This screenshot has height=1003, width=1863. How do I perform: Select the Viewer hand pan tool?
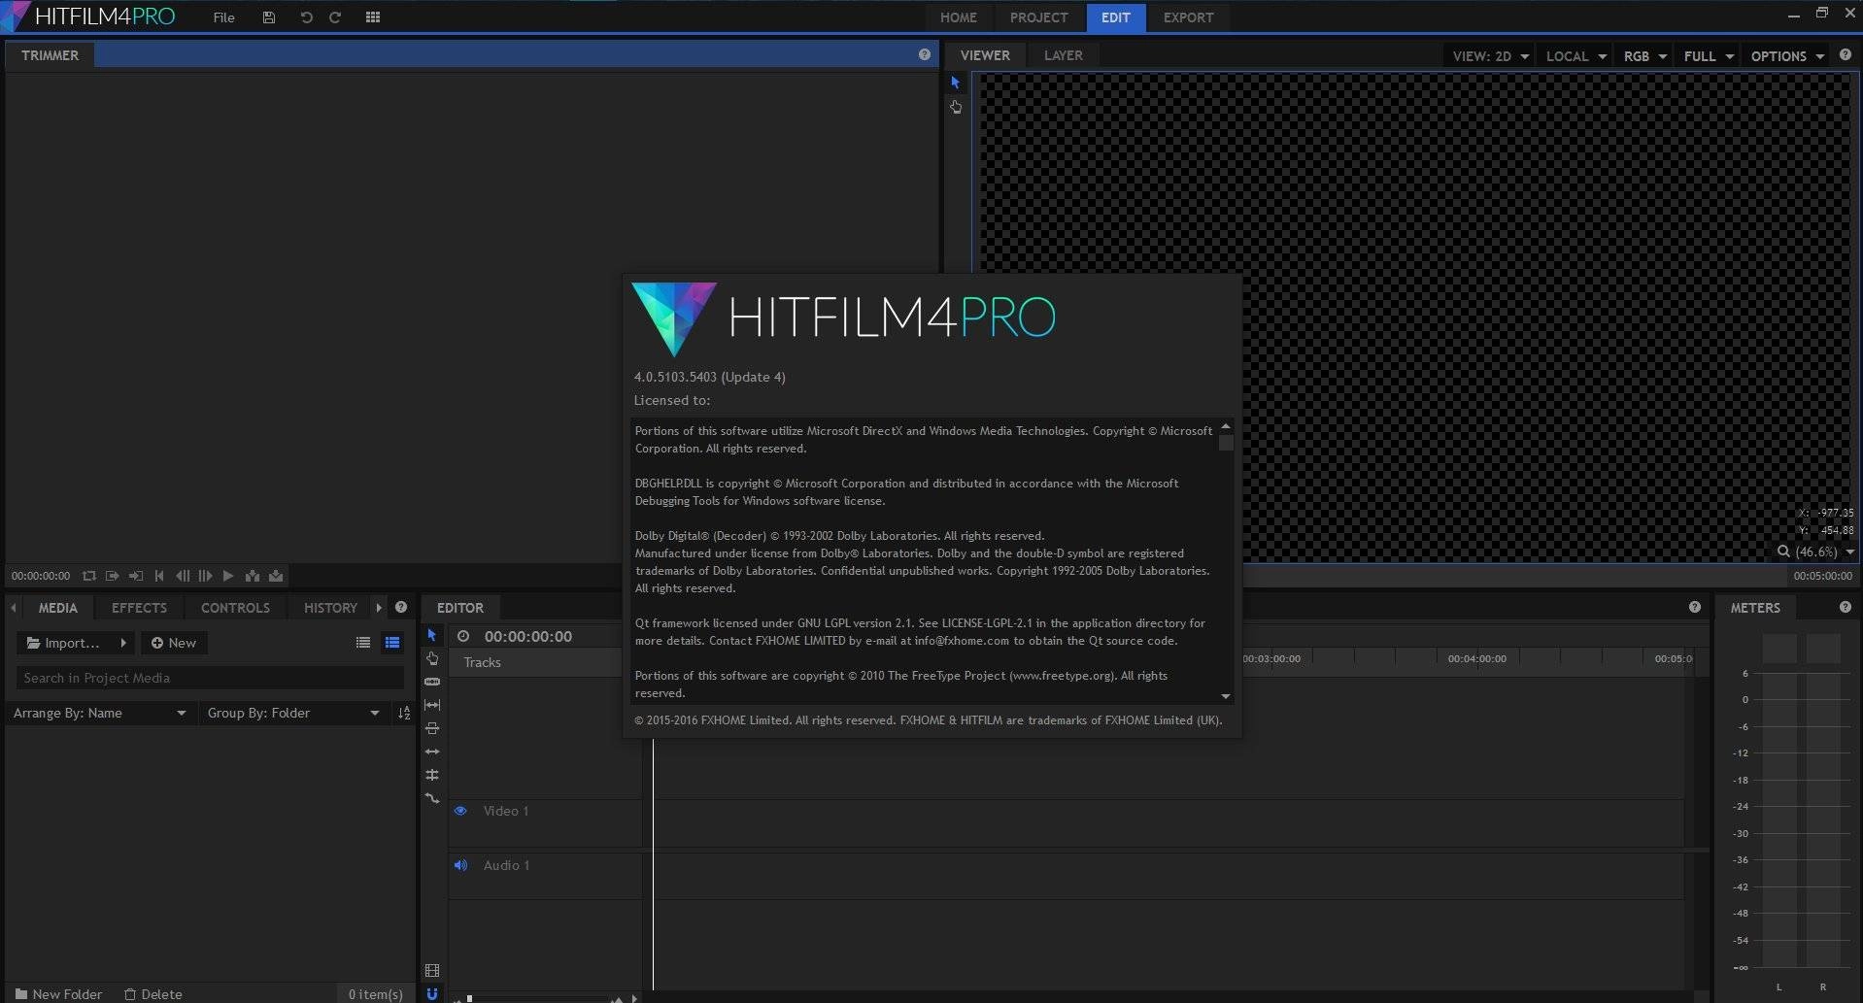(x=956, y=107)
